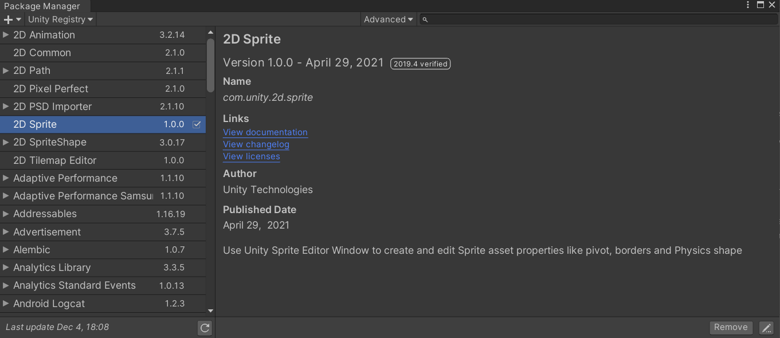Click the Last update Dec 4 status text
Viewport: 780px width, 338px height.
57,327
